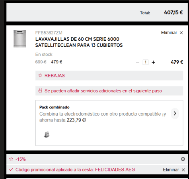Click the quantity input field showing 1
Image resolution: width=189 pixels, height=179 pixels.
[x=146, y=62]
